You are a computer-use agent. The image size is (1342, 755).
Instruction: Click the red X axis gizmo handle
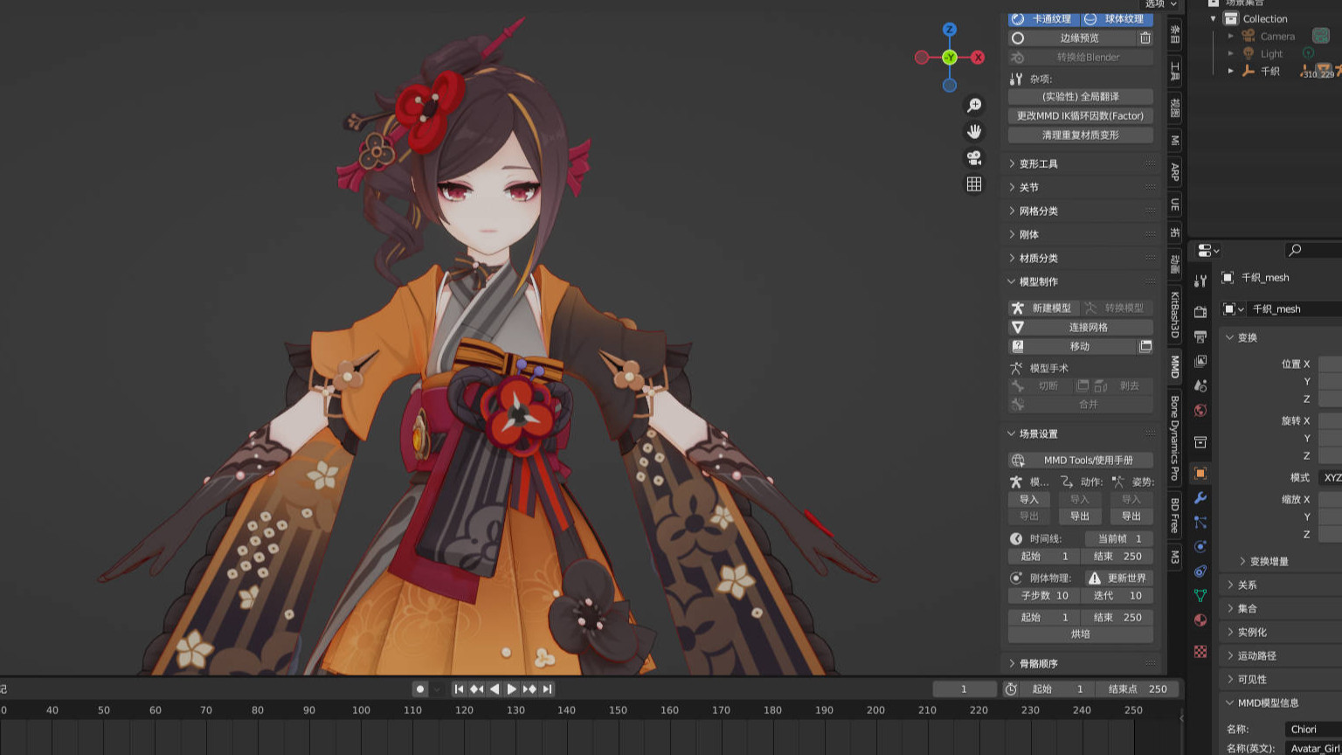coord(978,58)
